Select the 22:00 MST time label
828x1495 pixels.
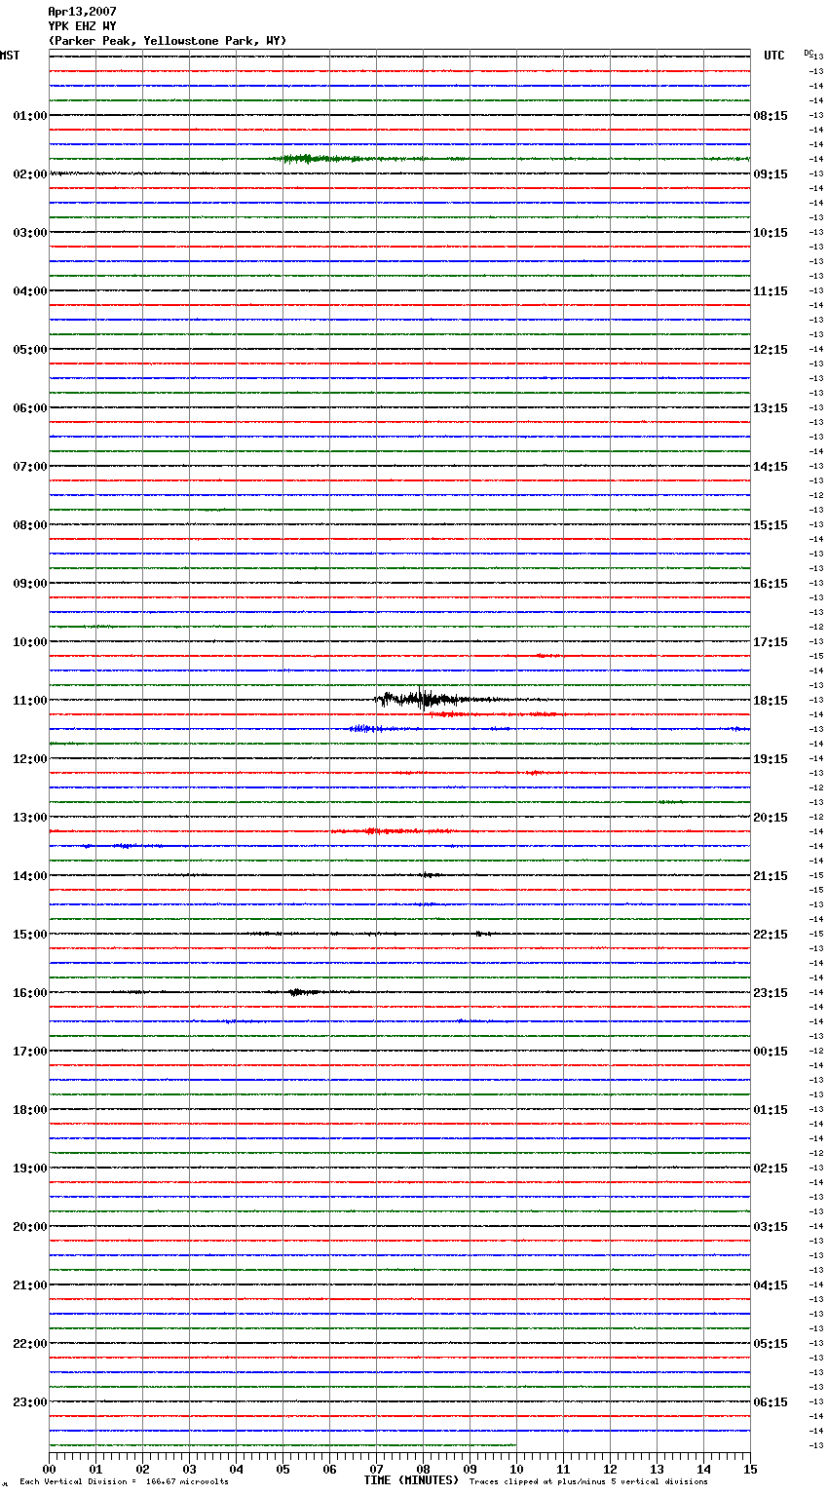pos(30,1344)
